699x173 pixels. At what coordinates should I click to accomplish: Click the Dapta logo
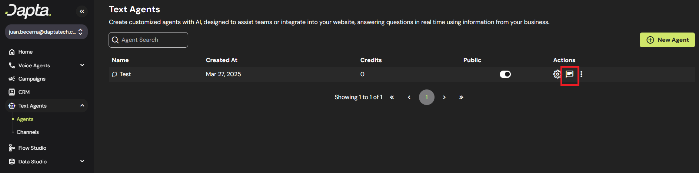[29, 11]
